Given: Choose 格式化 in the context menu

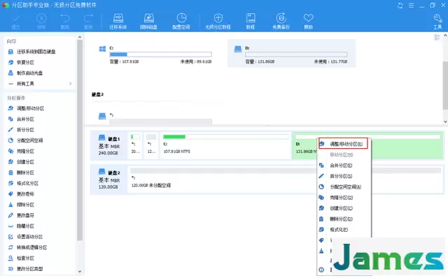Looking at the screenshot, I should click(344, 230).
